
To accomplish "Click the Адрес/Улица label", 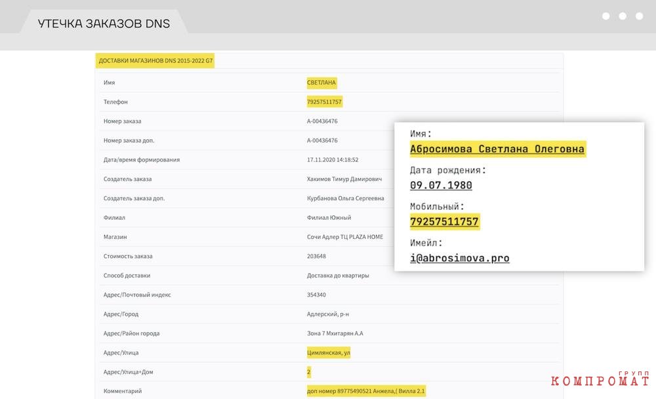I will (121, 352).
